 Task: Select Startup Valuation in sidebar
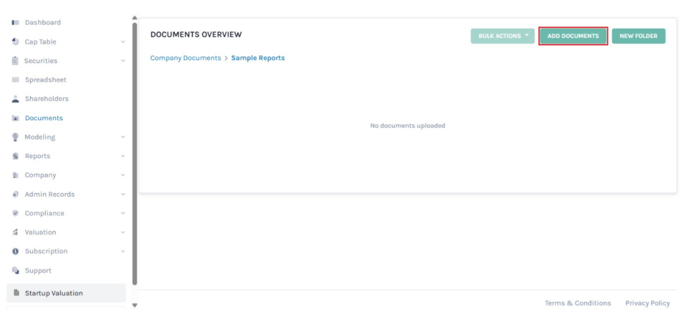(54, 293)
